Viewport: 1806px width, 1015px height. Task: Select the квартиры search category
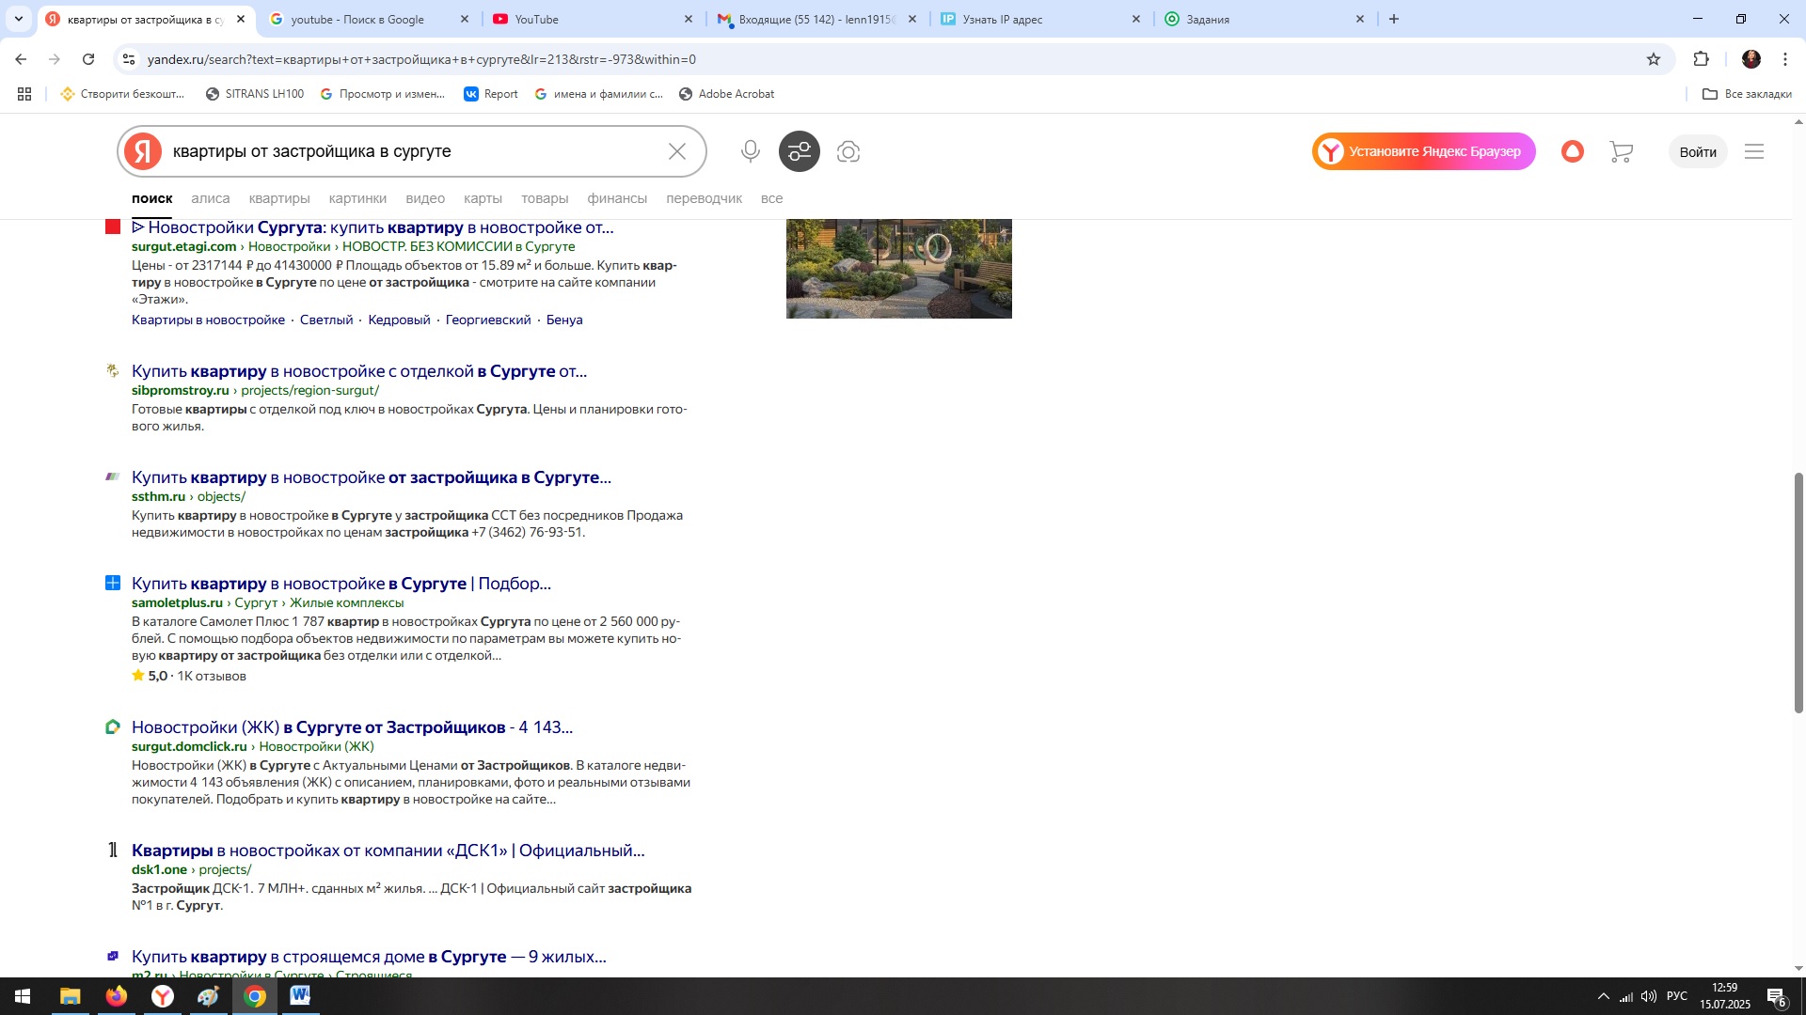point(279,198)
